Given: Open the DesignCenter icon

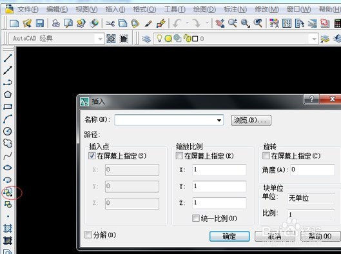Looking at the screenshot, I should click(x=287, y=23).
